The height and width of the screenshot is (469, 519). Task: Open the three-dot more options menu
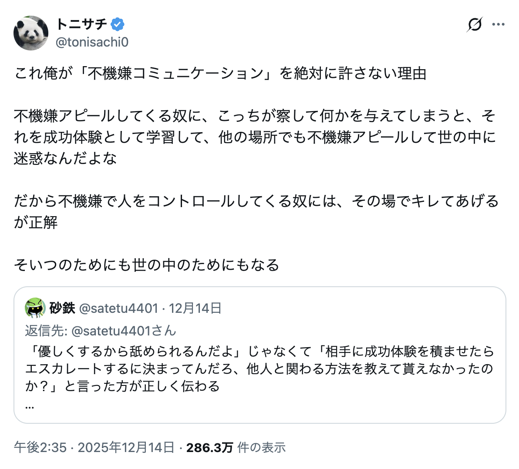pos(498,24)
